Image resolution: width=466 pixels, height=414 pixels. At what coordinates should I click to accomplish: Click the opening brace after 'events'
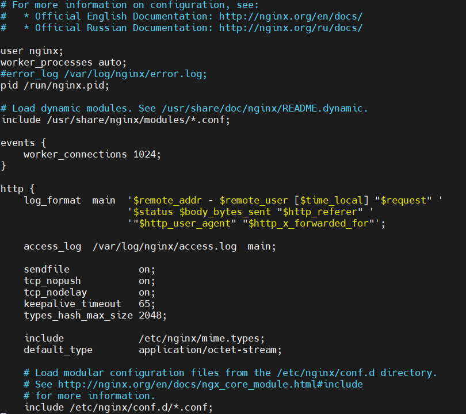[x=43, y=143]
